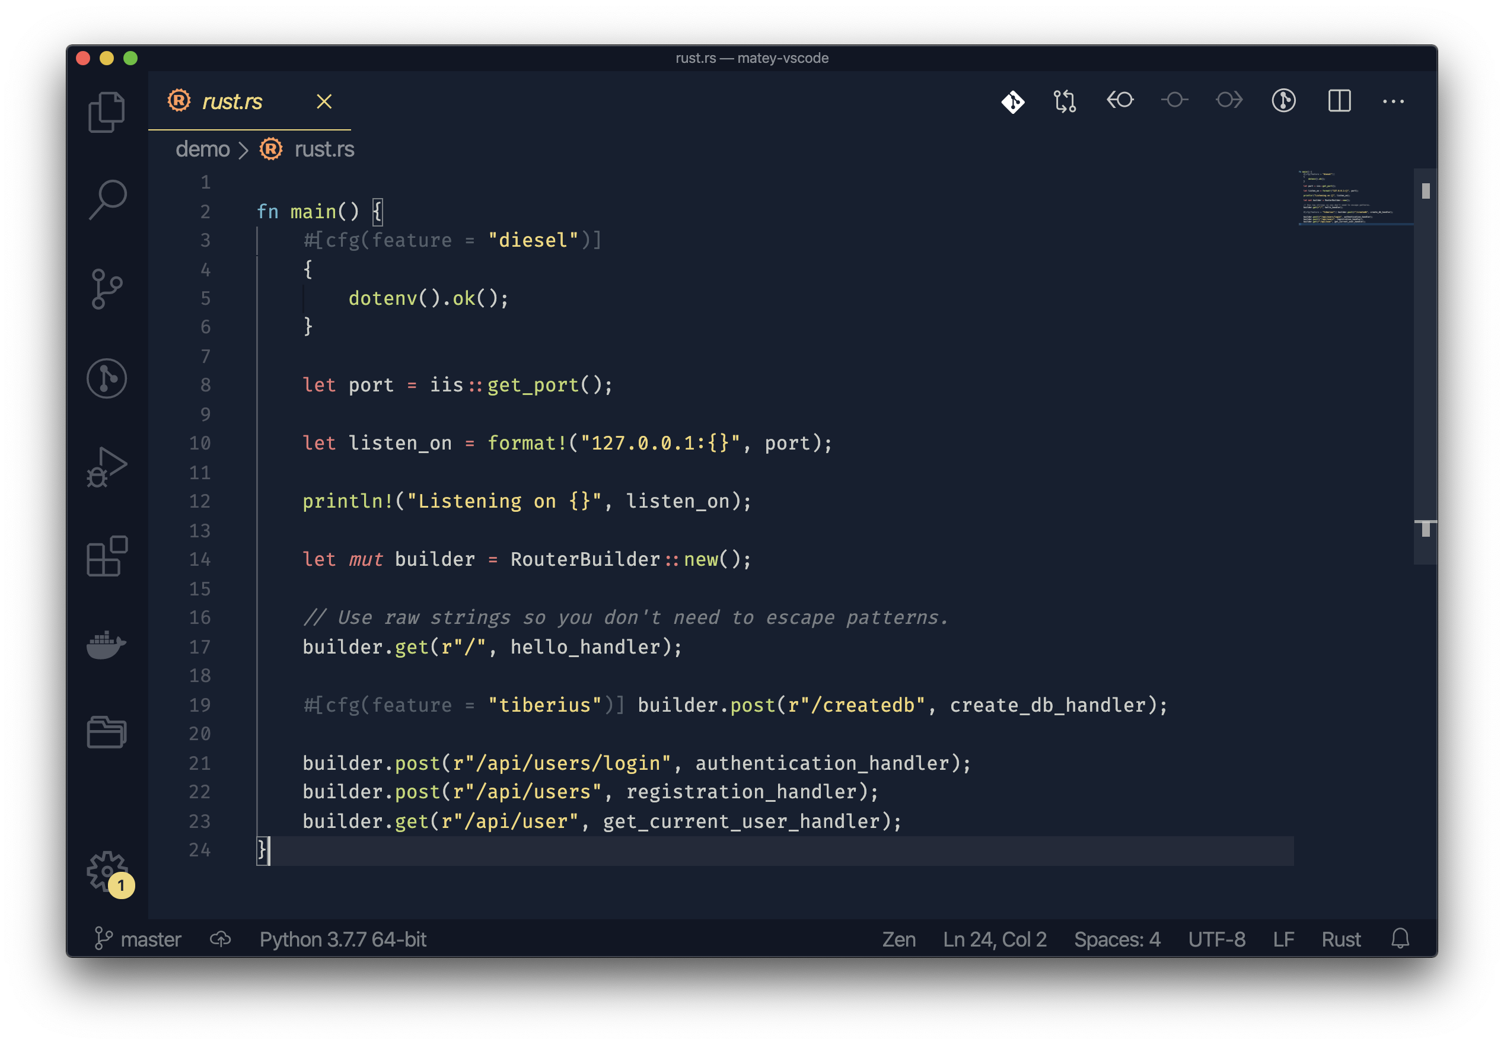1504x1045 pixels.
Task: Click the master branch status button
Action: [138, 939]
